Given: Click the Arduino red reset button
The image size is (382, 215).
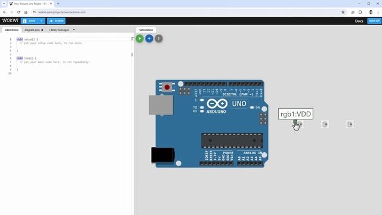Looking at the screenshot, I should pyautogui.click(x=167, y=87).
